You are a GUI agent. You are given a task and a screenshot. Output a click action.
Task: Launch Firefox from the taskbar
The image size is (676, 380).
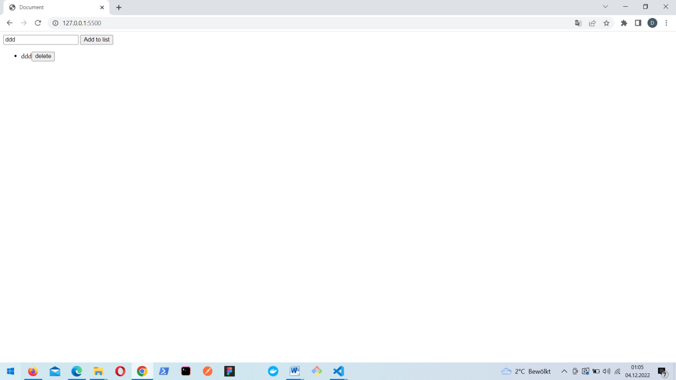(33, 371)
